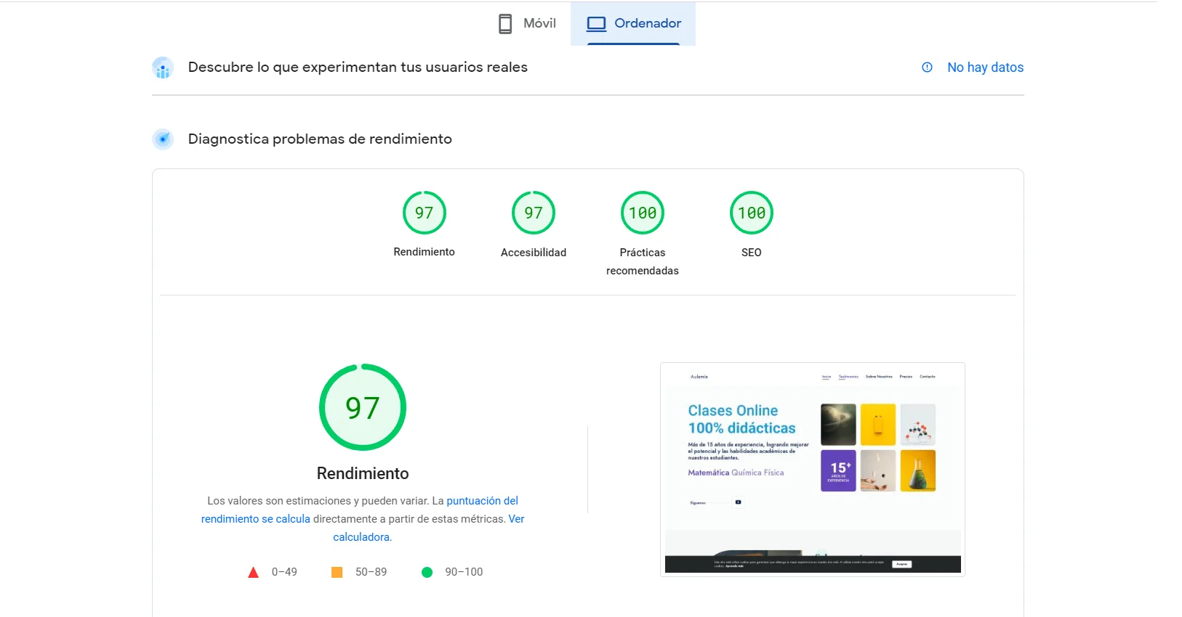Click the large Rendimiento 97 gauge
The height and width of the screenshot is (617, 1182).
(x=363, y=407)
